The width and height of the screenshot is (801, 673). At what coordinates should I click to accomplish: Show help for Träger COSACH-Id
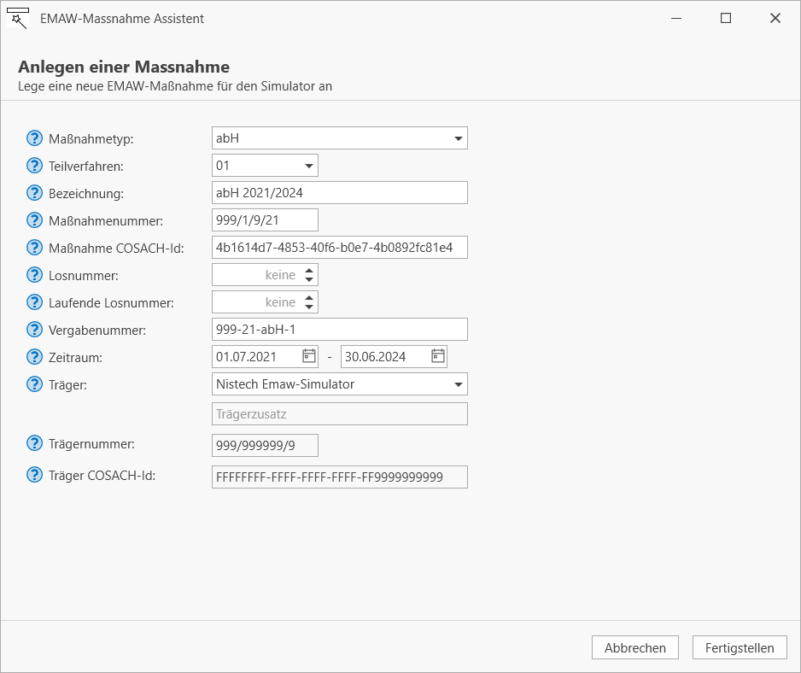click(34, 475)
